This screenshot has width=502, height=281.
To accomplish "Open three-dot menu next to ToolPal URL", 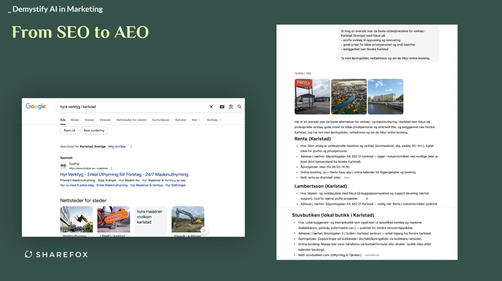I will click(x=112, y=168).
